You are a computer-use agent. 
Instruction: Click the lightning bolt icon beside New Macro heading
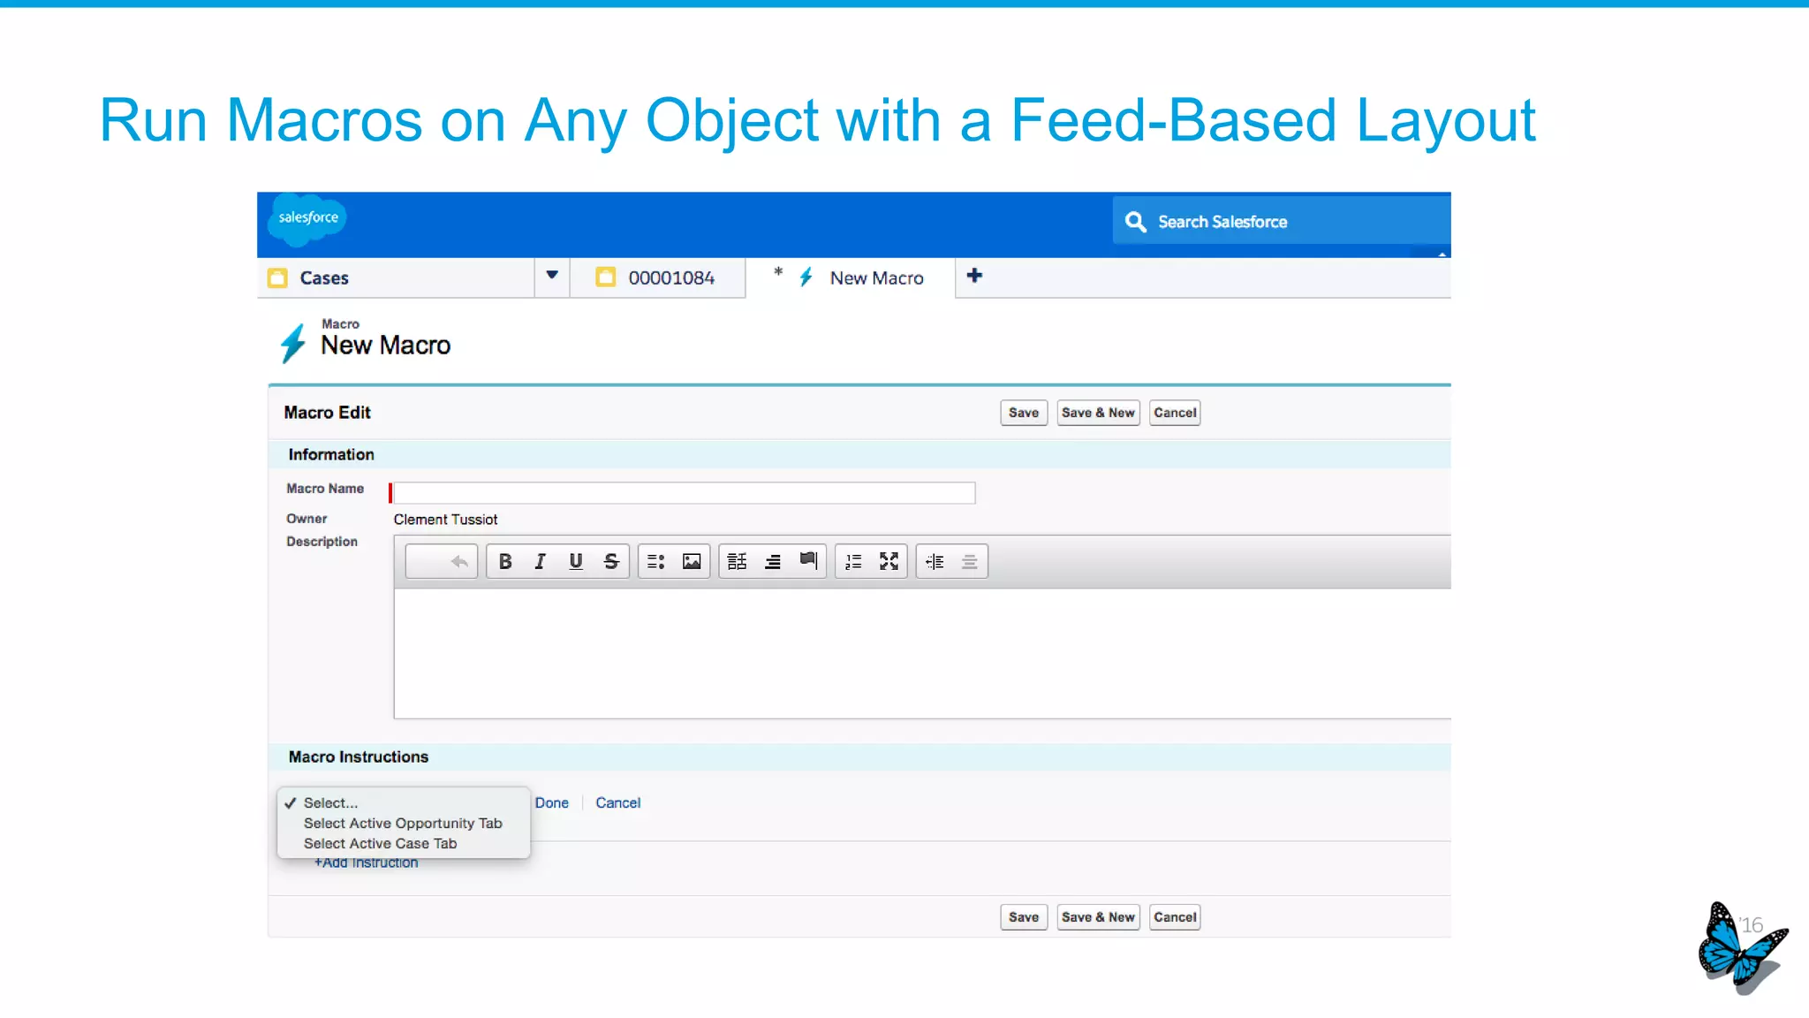coord(292,343)
